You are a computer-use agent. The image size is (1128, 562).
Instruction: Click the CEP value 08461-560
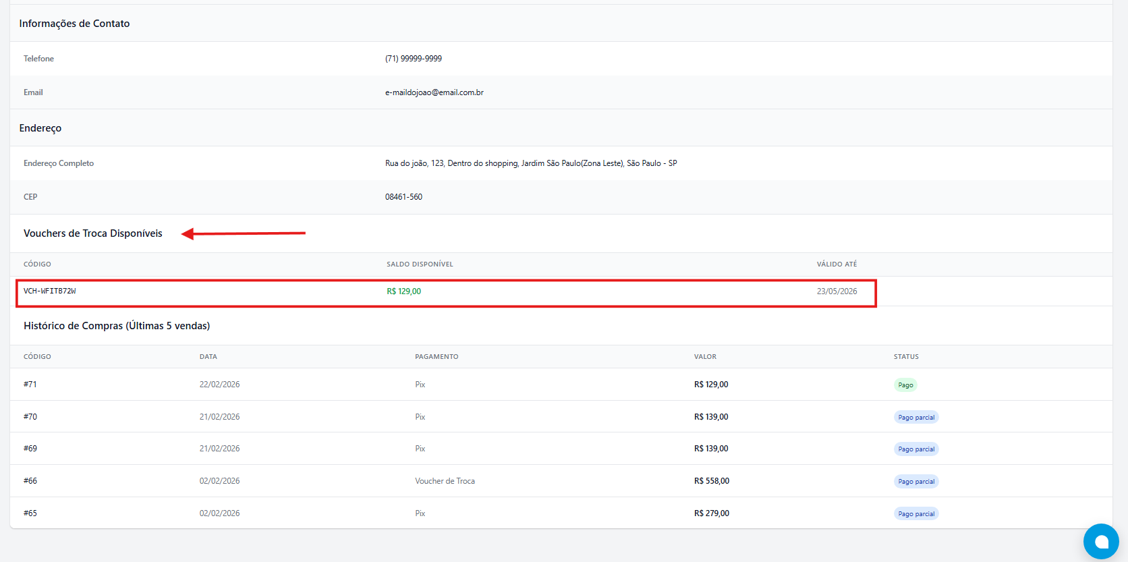[x=403, y=197]
